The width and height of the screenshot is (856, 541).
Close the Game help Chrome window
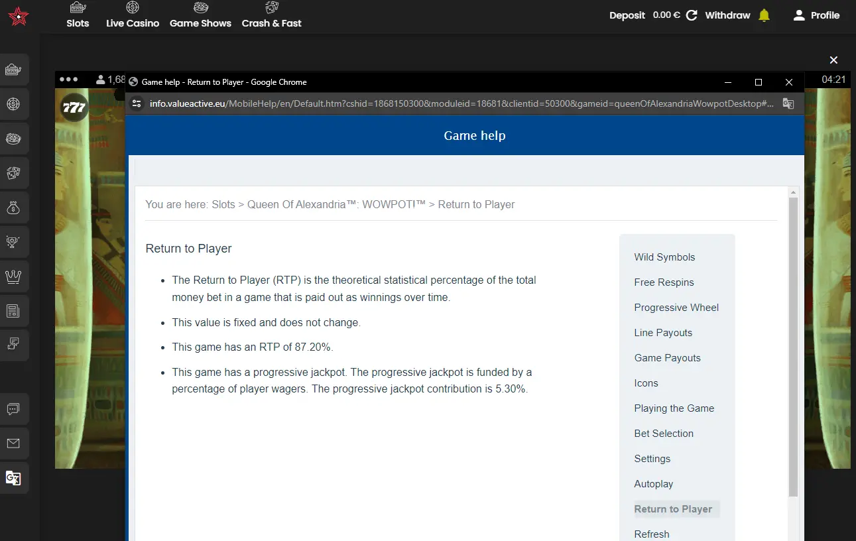click(789, 82)
